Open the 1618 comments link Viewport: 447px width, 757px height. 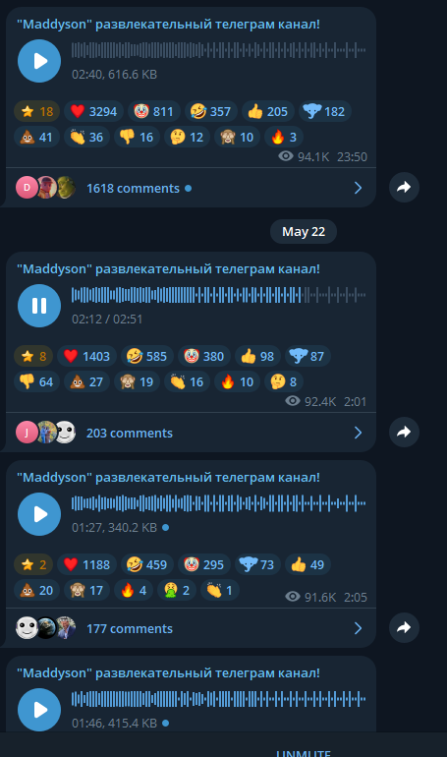[133, 189]
